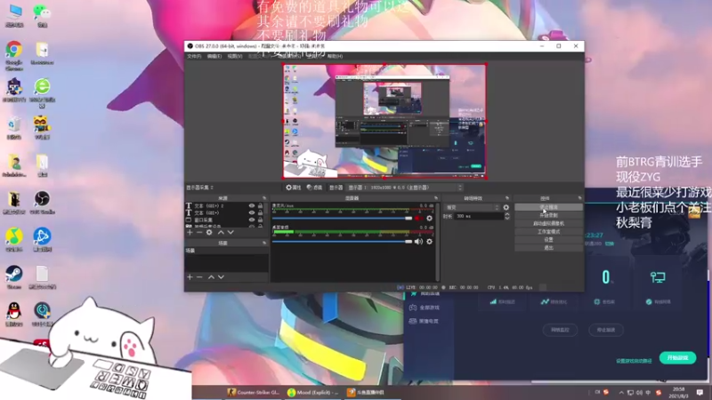
Task: Open 设置 settings from Controls panel
Action: (x=548, y=239)
